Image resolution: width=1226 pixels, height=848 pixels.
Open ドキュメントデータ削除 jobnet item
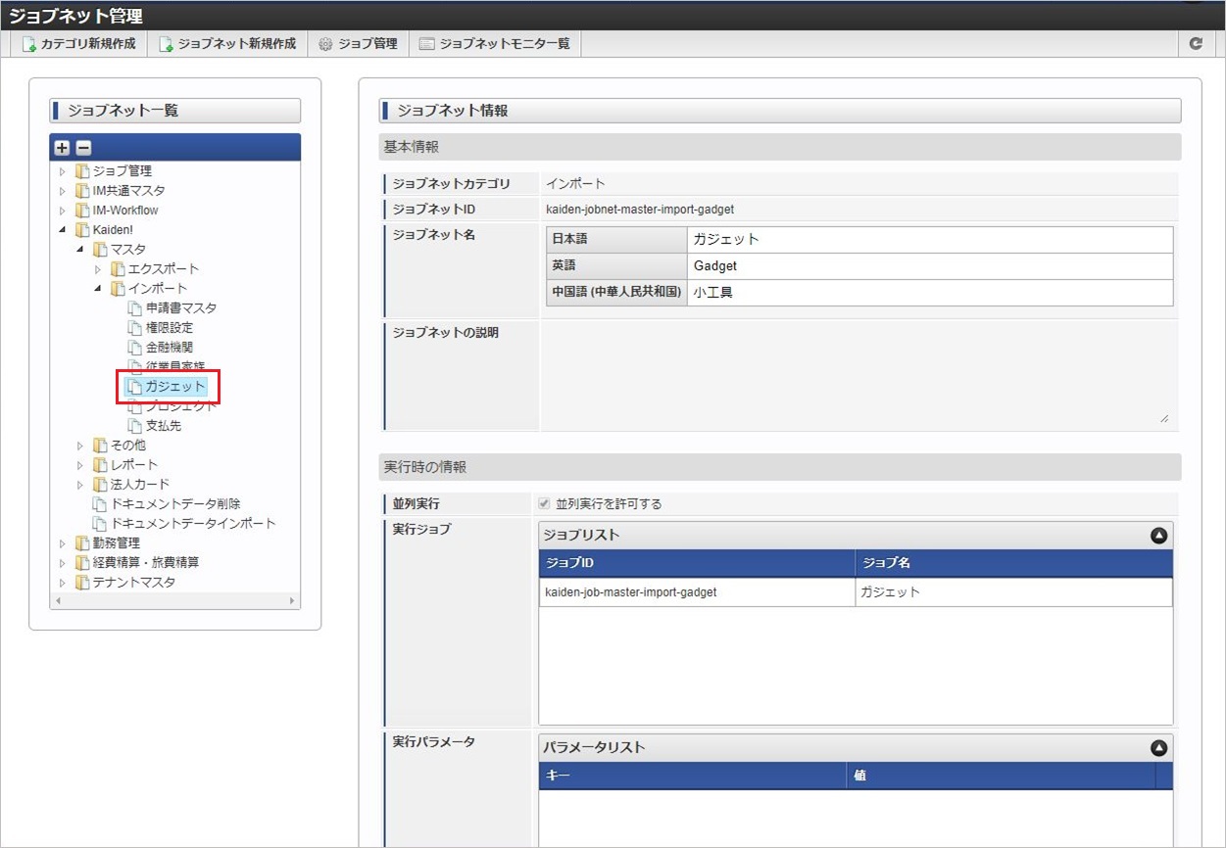(x=174, y=504)
